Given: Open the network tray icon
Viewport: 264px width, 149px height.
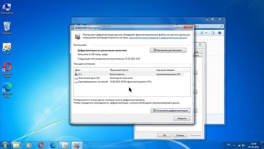Looking at the screenshot, I should point(239,145).
